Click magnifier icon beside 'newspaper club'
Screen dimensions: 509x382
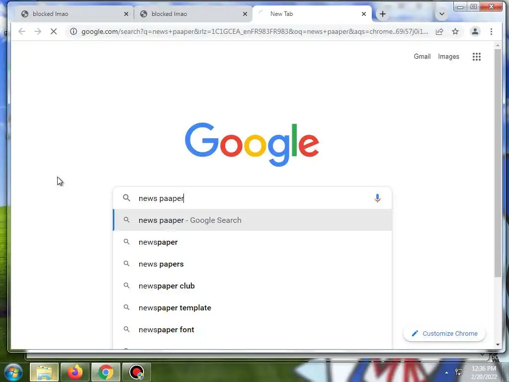[x=127, y=286]
